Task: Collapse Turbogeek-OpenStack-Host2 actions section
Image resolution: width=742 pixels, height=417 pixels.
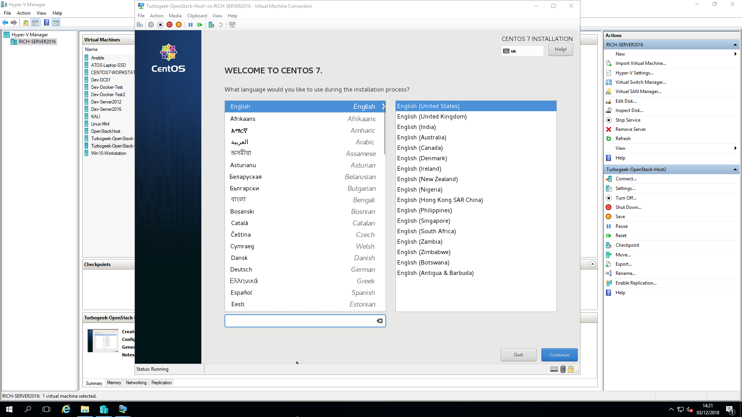Action: (735, 170)
